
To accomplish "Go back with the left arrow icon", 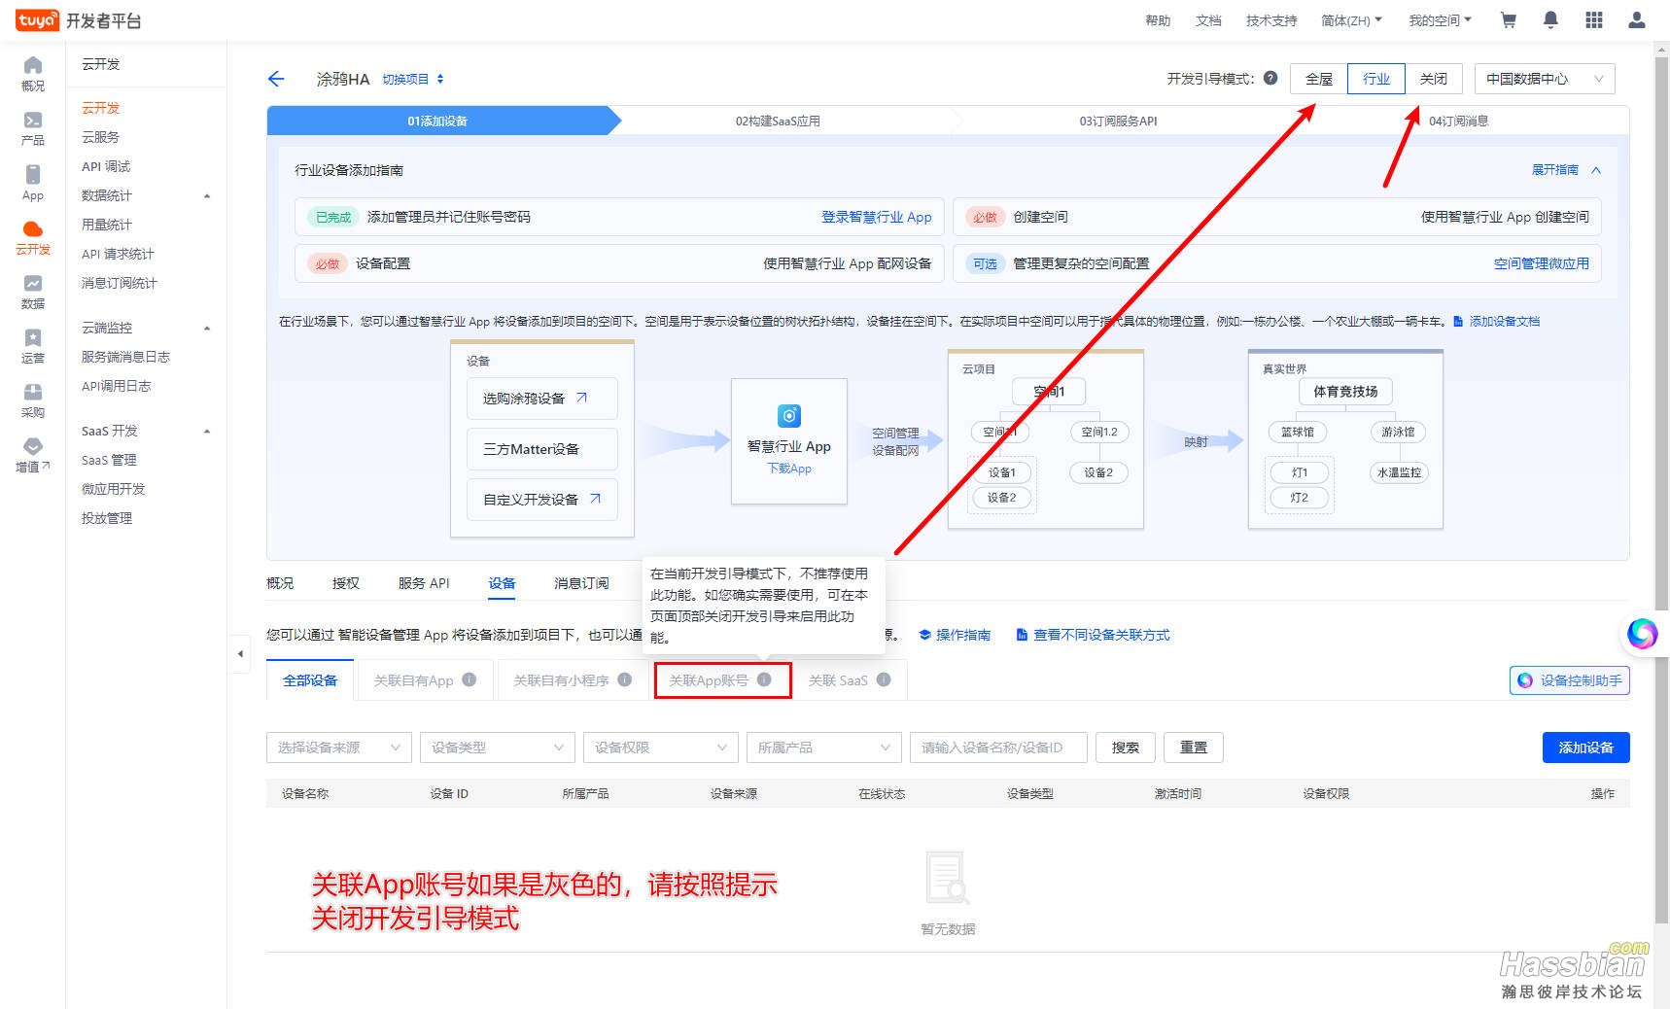I will point(276,79).
